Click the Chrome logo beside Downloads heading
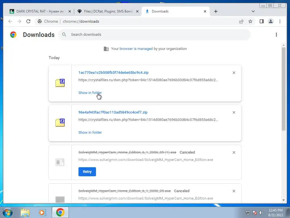This screenshot has height=218, width=290. [x=13, y=35]
